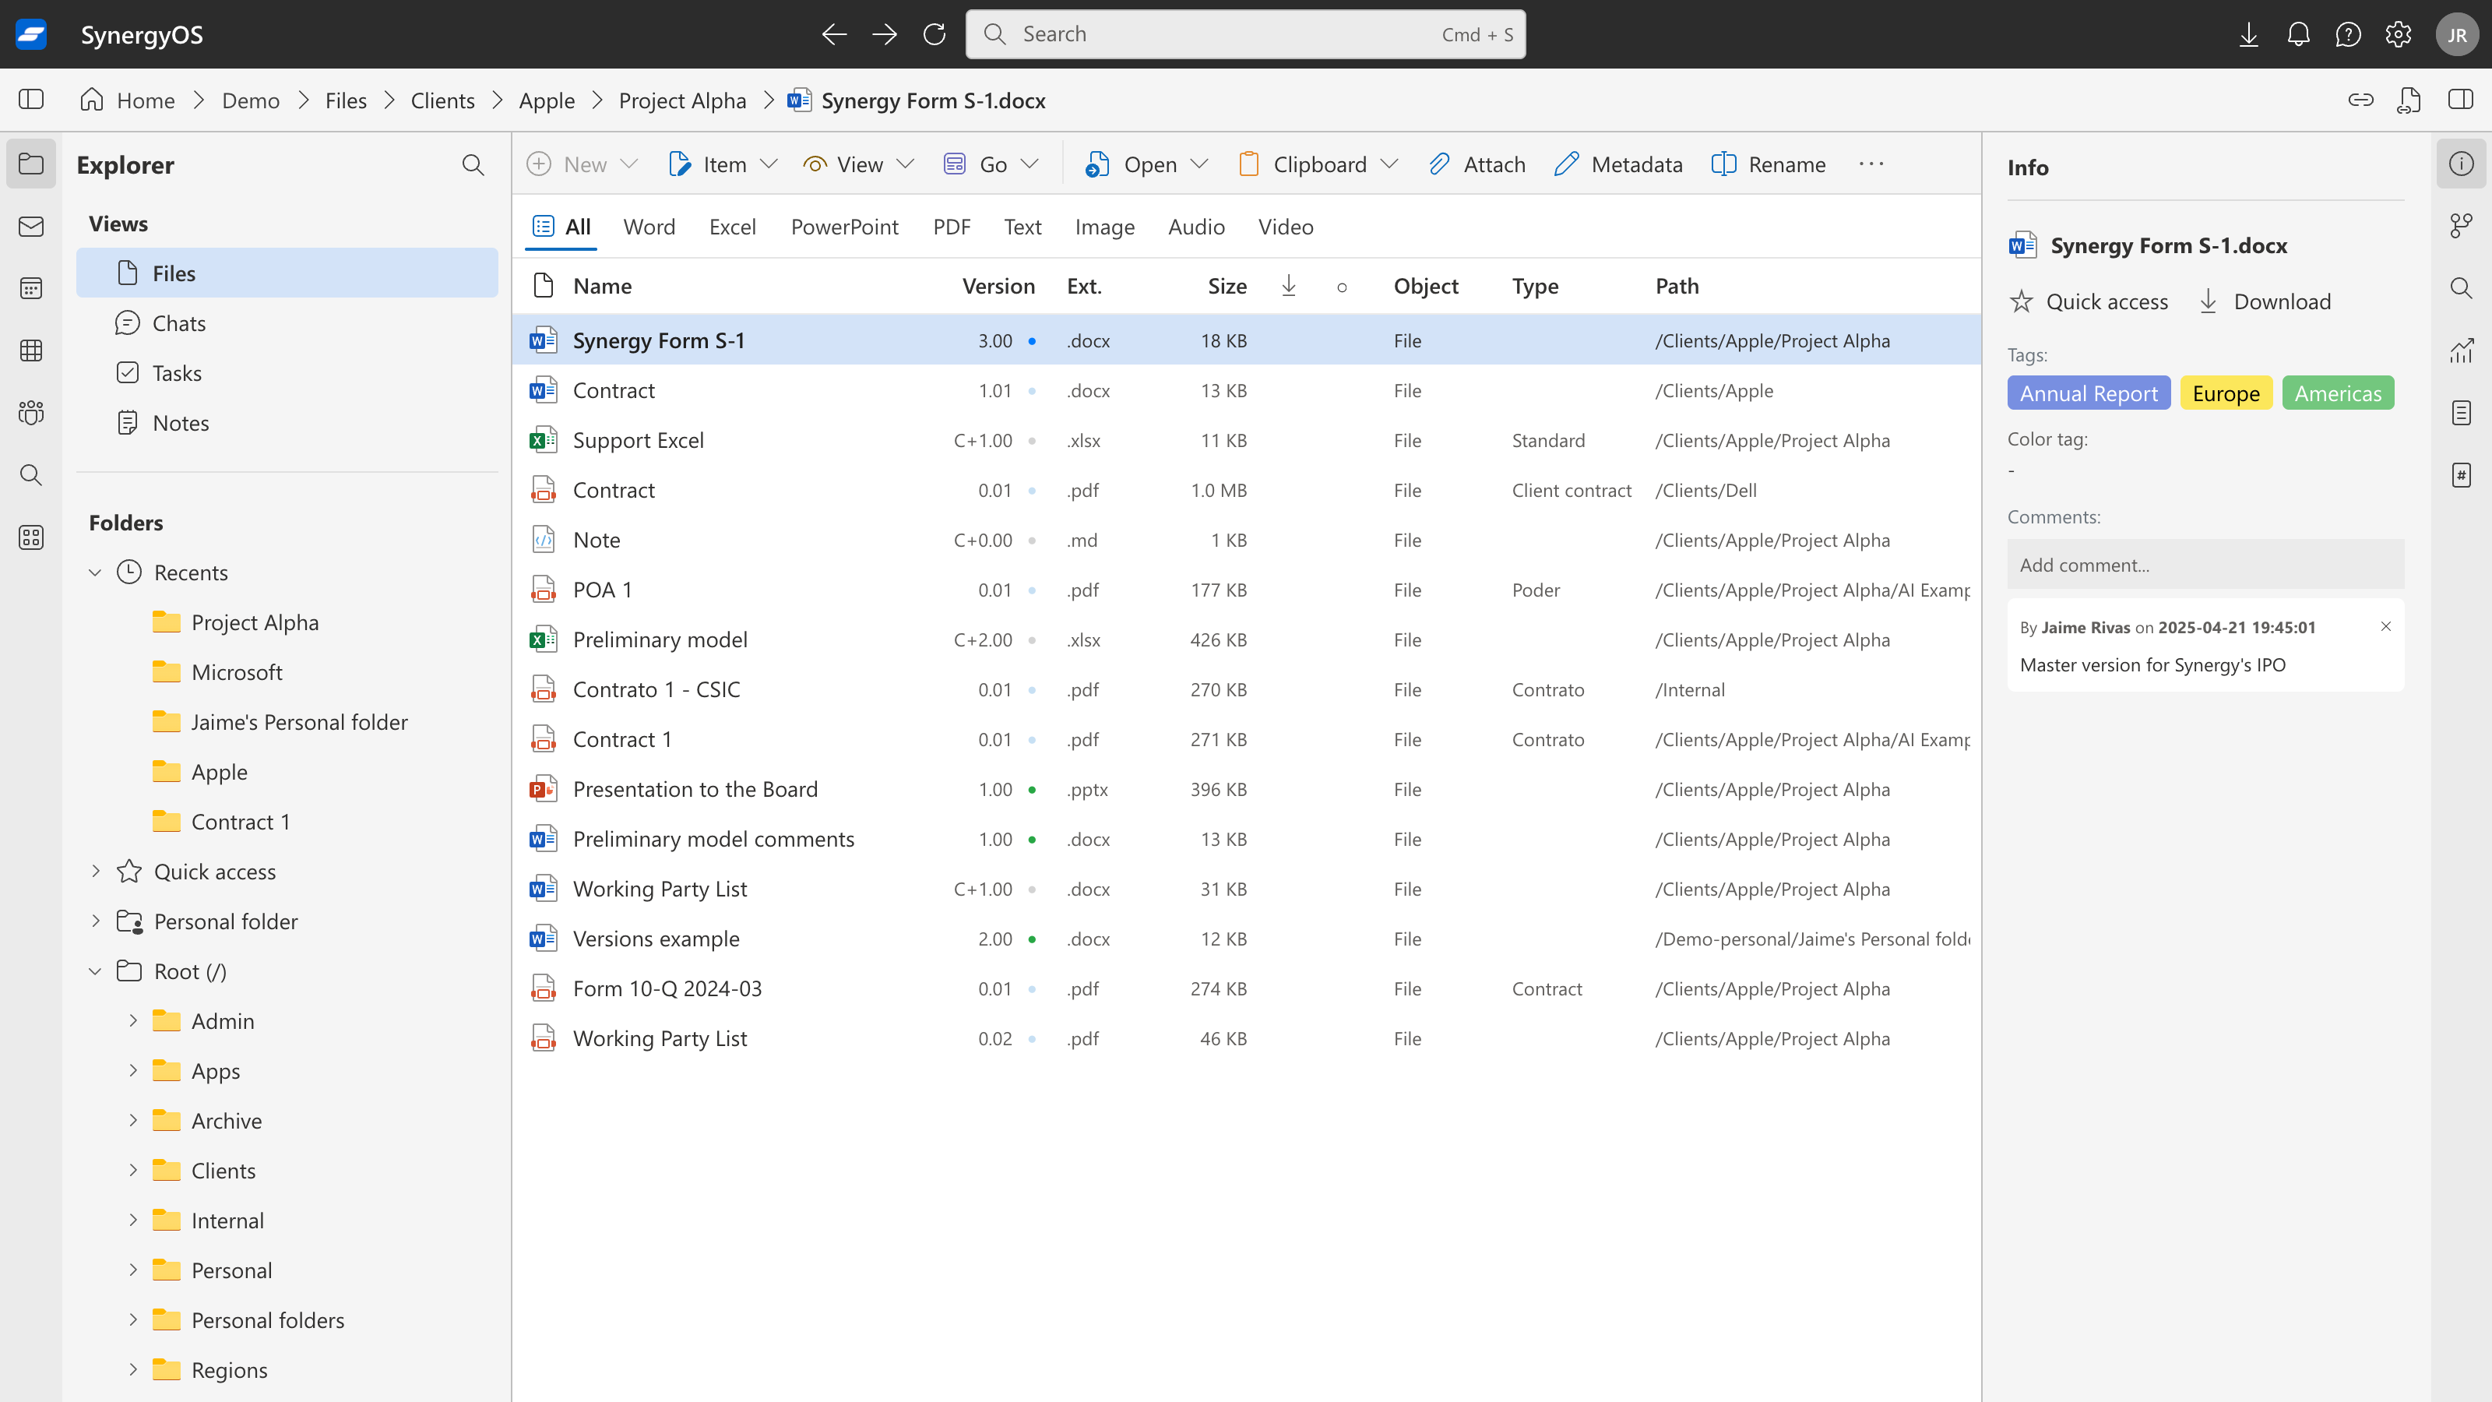Switch to the PowerPoint filter tab
The width and height of the screenshot is (2492, 1402).
pyautogui.click(x=843, y=227)
